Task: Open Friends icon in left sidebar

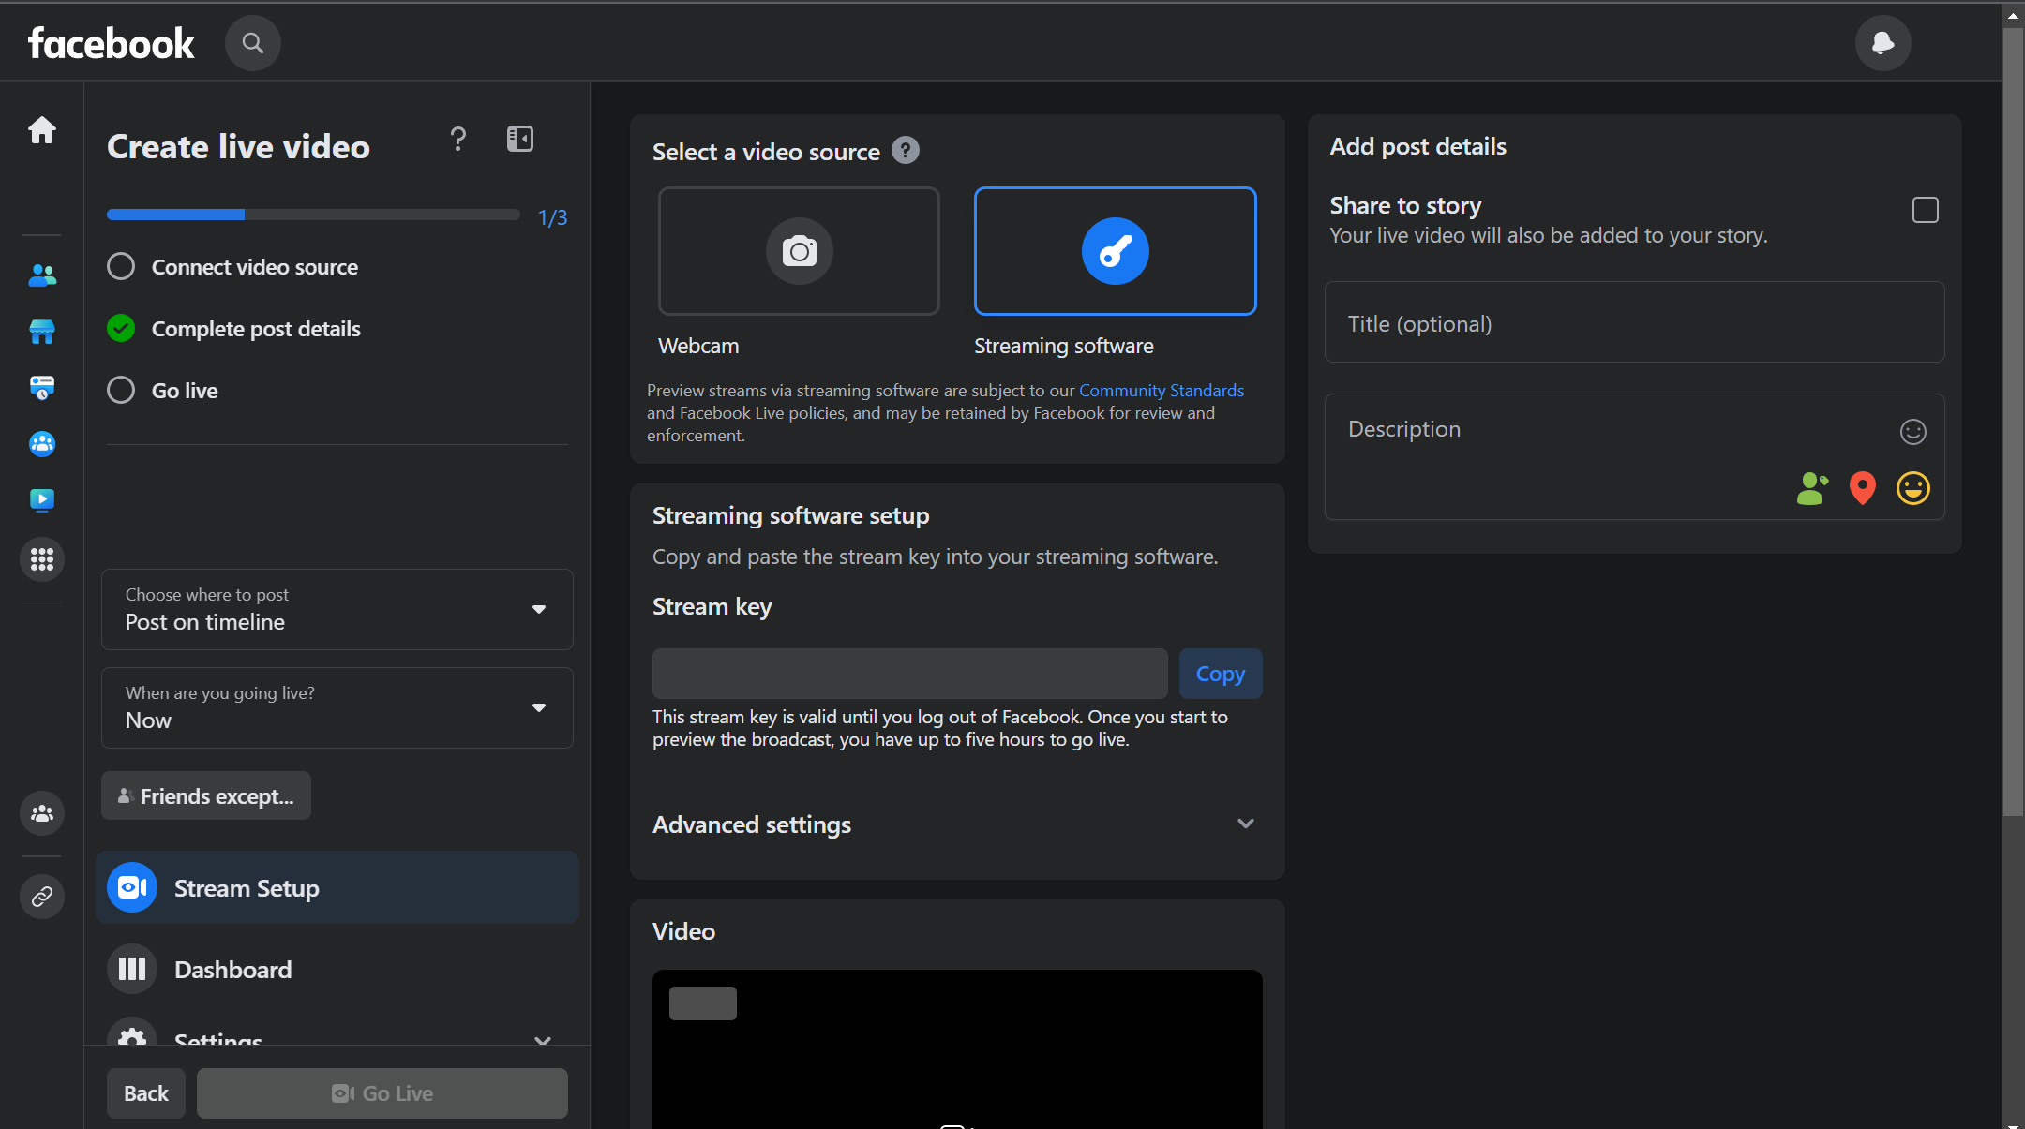Action: point(42,275)
